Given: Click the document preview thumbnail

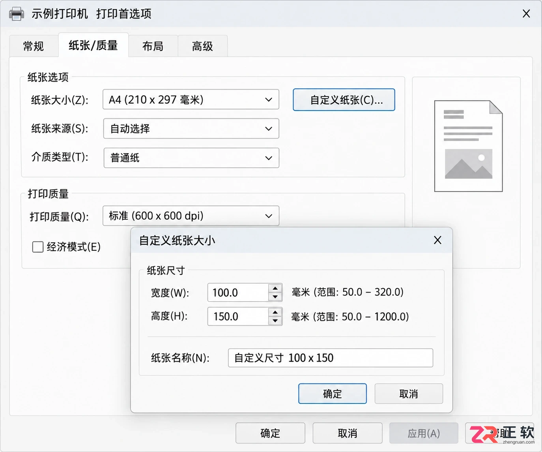Looking at the screenshot, I should [x=468, y=146].
